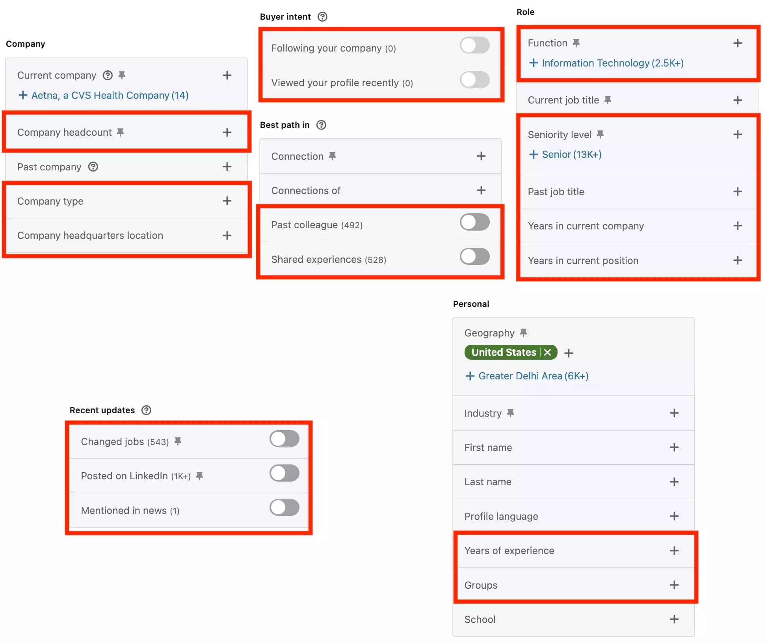
Task: Click the help icon beside Best path in
Action: point(321,125)
